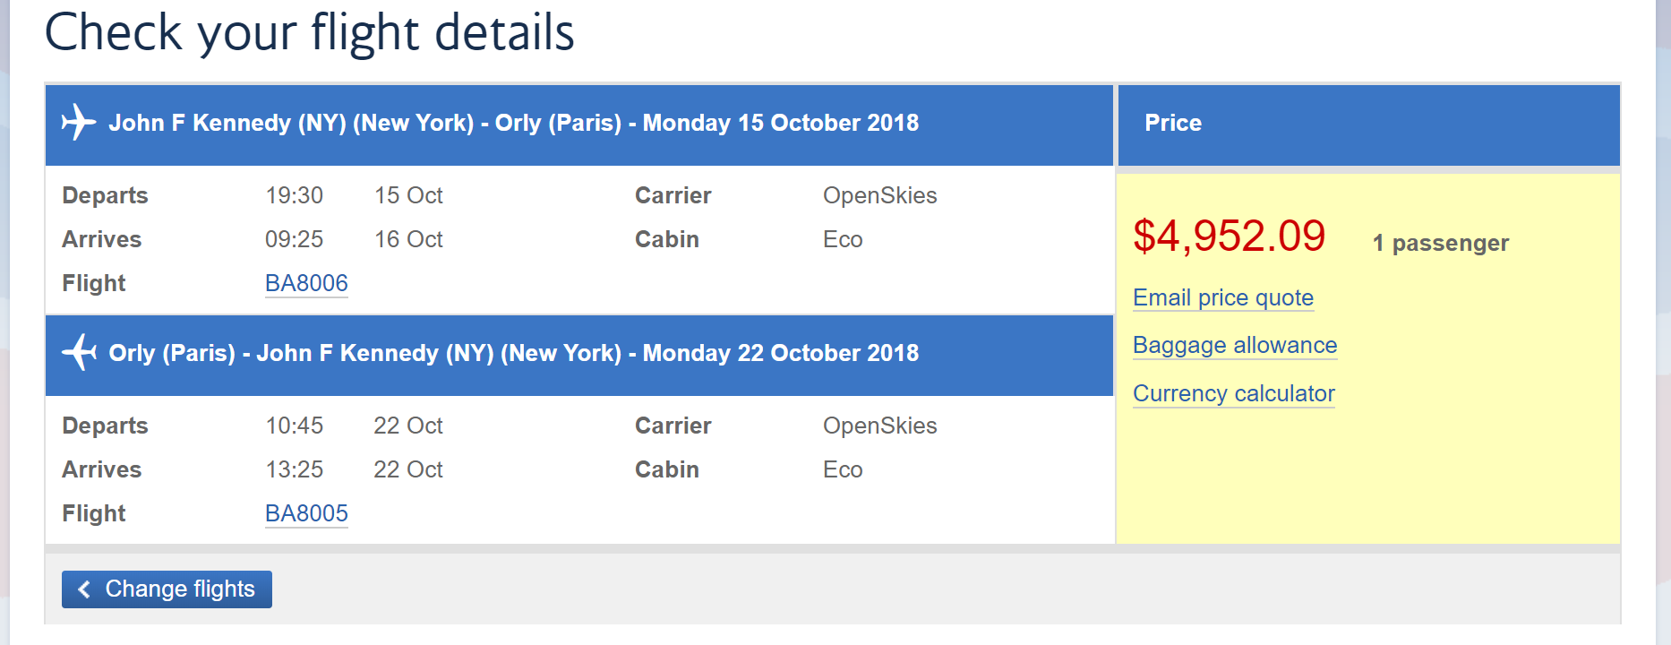
Task: Click the return flight airplane icon
Action: 79,352
